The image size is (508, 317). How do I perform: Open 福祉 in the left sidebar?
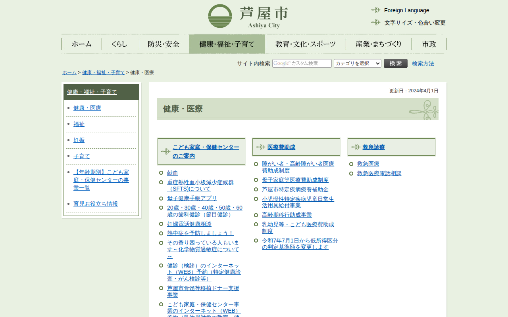pyautogui.click(x=79, y=124)
